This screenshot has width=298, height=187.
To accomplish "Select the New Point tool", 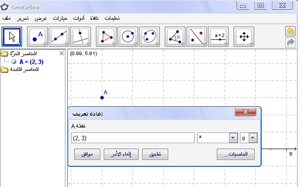I will 37,37.
